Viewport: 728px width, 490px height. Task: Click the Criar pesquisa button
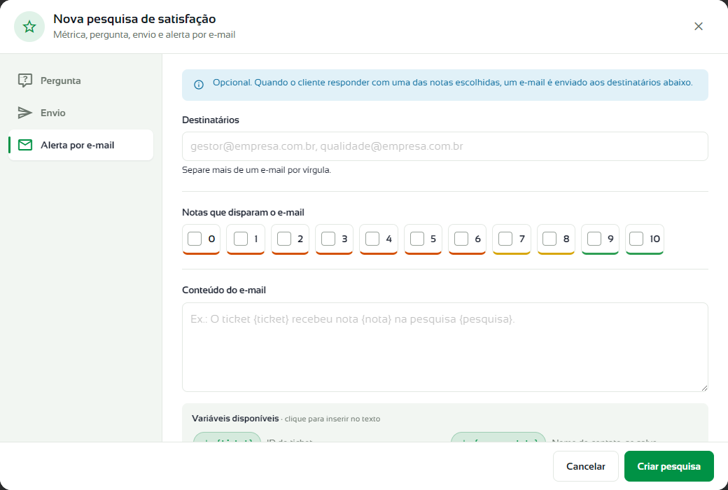point(668,466)
